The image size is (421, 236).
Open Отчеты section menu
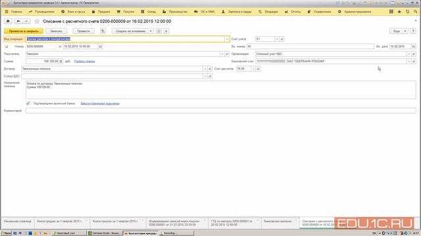click(x=293, y=12)
